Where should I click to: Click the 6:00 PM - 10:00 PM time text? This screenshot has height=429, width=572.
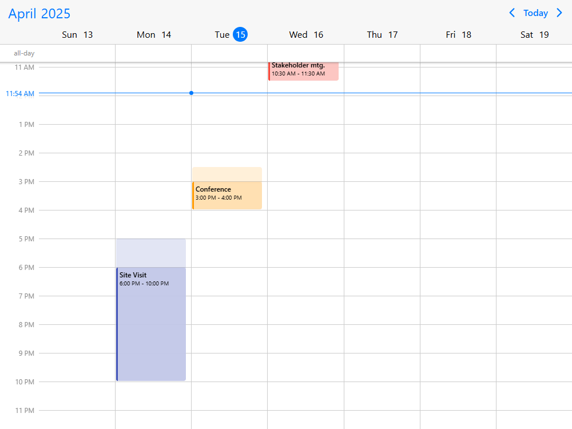click(144, 284)
